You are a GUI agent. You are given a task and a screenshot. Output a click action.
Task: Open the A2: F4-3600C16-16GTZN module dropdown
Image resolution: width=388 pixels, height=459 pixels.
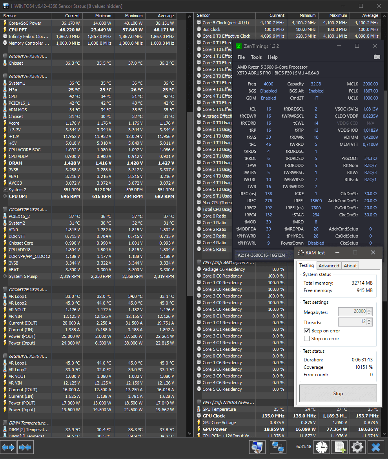pyautogui.click(x=264, y=255)
